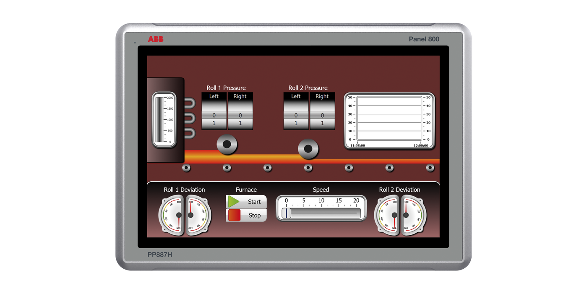Click the green play arrow icon
579x293 pixels.
click(233, 202)
